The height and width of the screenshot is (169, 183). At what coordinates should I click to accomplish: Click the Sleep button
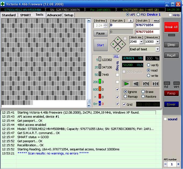click(x=171, y=45)
